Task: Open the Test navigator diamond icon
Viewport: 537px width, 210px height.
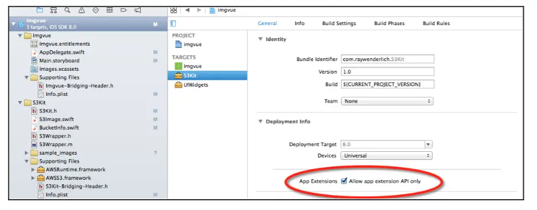Action: [x=96, y=10]
